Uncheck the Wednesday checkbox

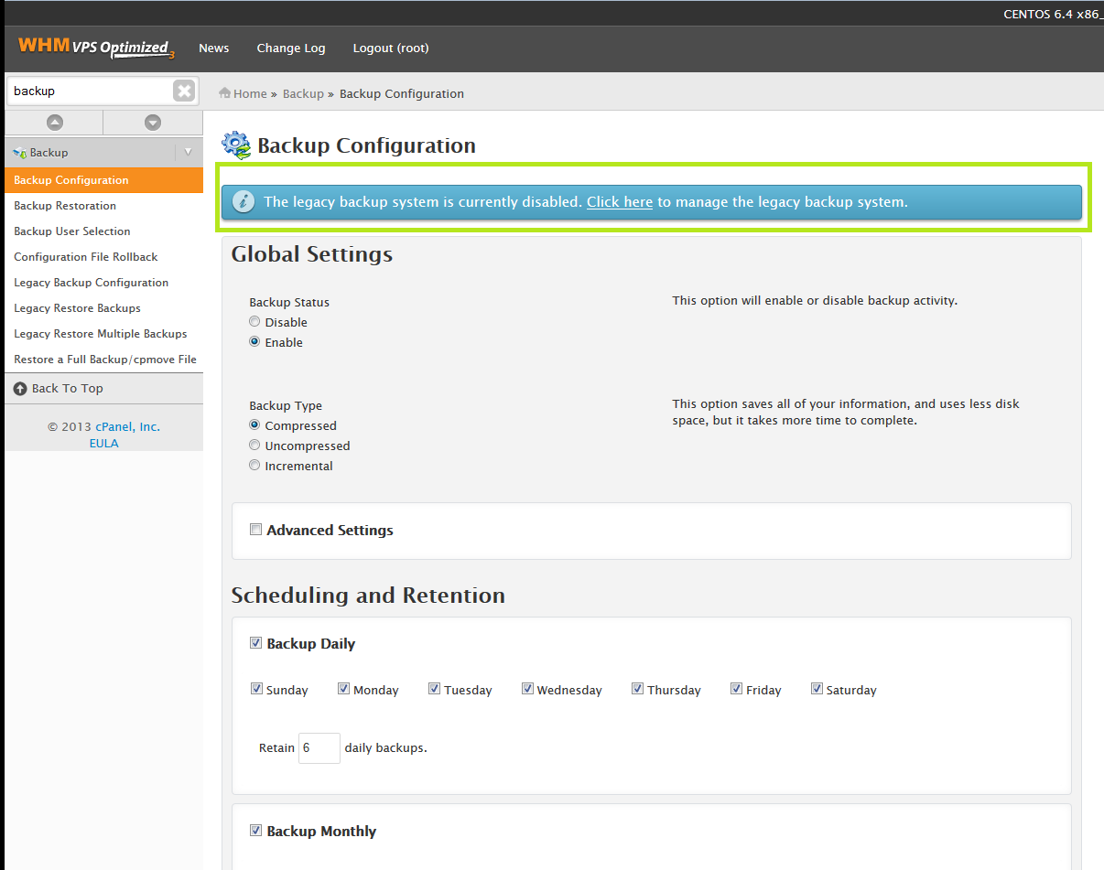tap(527, 689)
